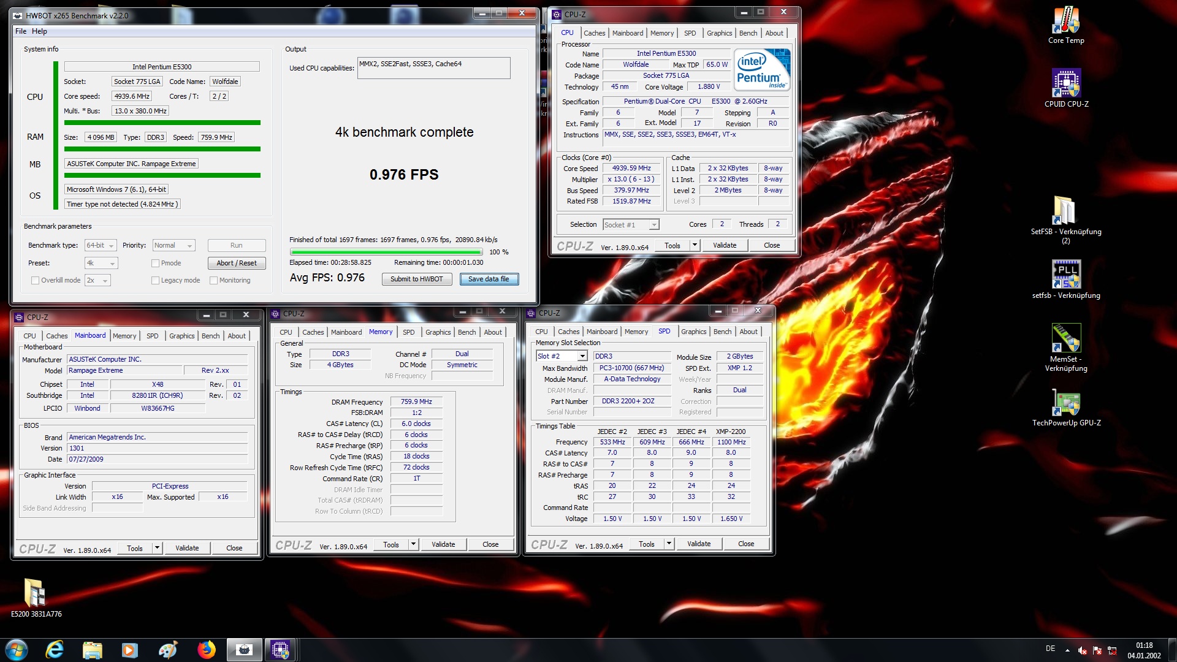
Task: Click the taskbar clock and date
Action: [1144, 650]
